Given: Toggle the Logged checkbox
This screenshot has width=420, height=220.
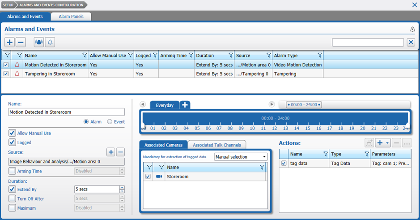Looking at the screenshot, I should click(x=12, y=142).
